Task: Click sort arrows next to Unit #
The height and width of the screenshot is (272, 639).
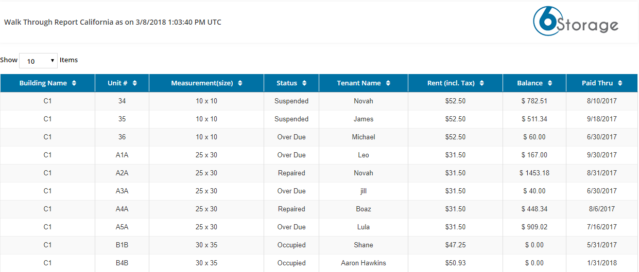Action: 134,83
